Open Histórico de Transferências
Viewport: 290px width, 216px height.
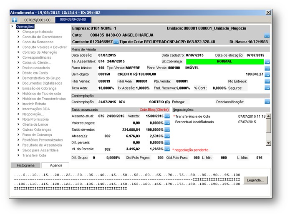44,99
